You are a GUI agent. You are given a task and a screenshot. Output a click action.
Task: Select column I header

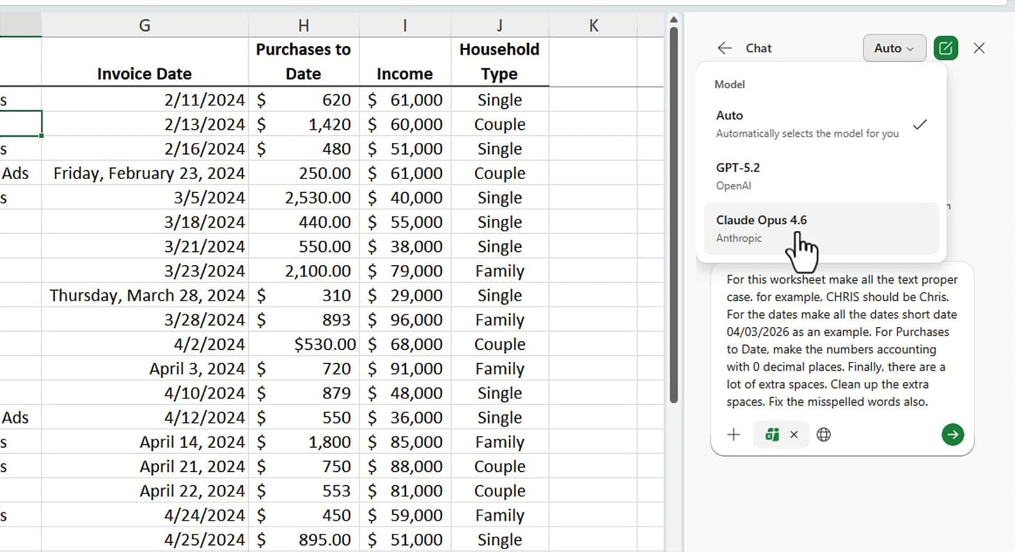pos(405,26)
